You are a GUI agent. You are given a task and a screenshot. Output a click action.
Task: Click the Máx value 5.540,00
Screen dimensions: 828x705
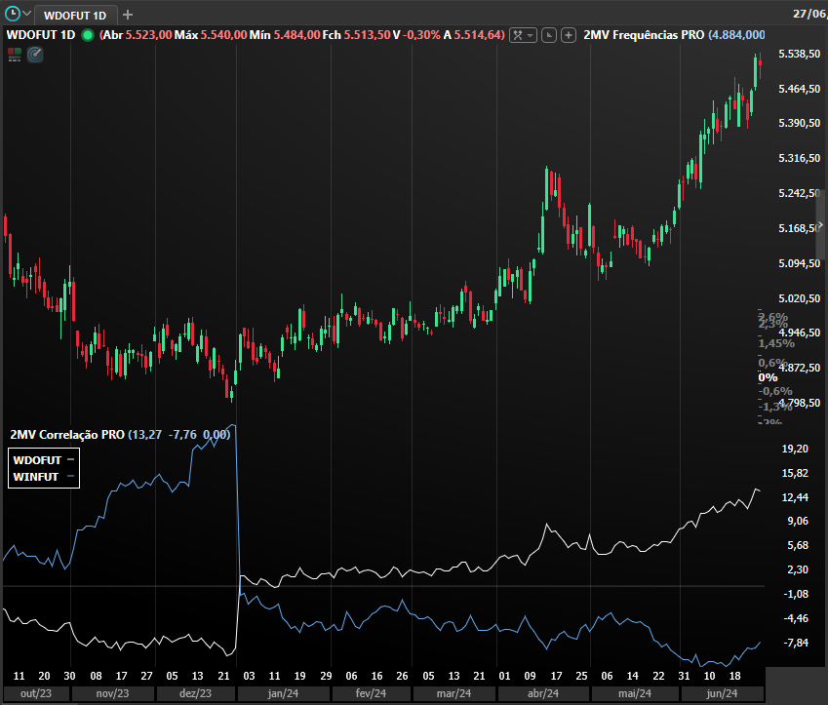[x=223, y=35]
